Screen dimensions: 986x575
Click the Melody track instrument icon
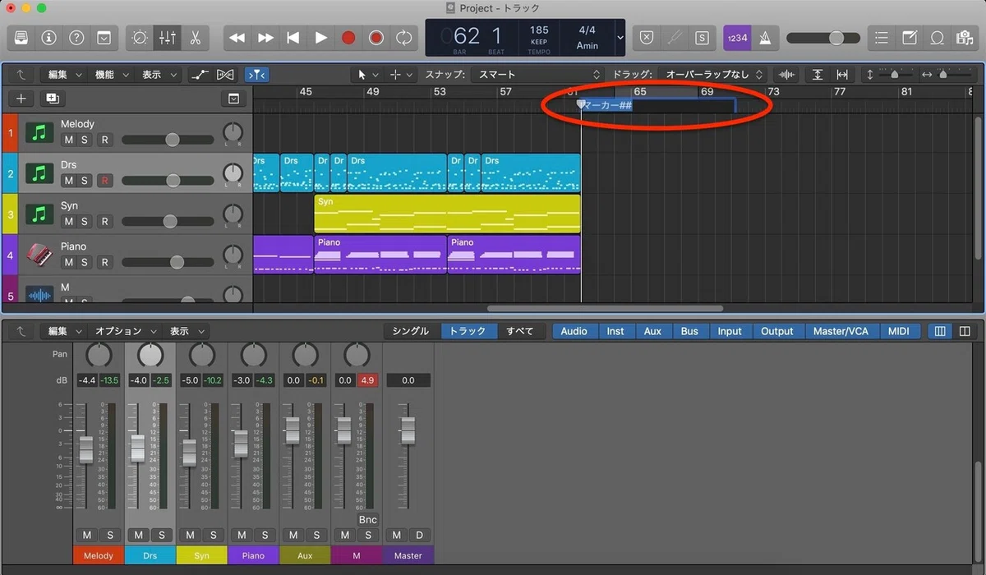[x=39, y=132]
